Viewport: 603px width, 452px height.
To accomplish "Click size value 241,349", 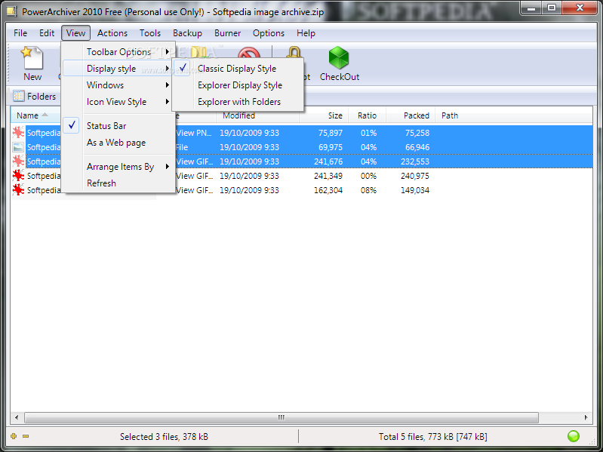I will tap(328, 176).
